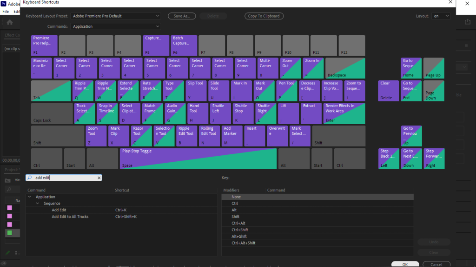Screen dimensions: 476x267
Task: Click the Save As button
Action: click(181, 16)
